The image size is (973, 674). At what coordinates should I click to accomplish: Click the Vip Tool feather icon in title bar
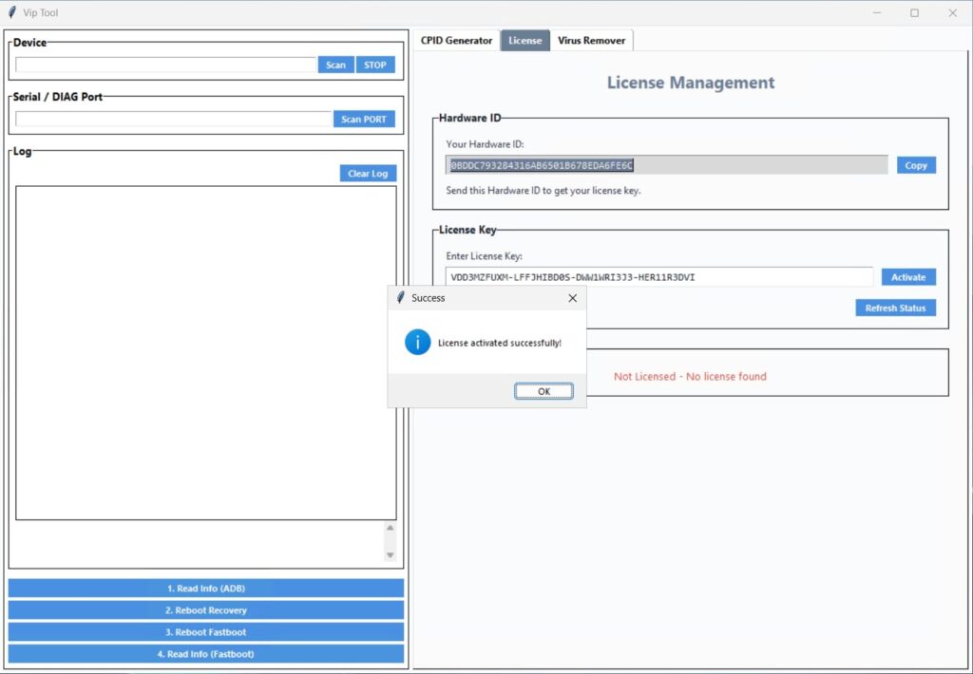11,12
